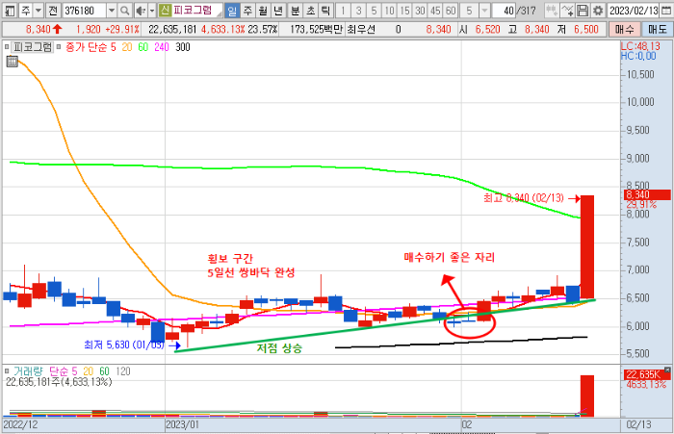Select the 10 interval button

389,11
